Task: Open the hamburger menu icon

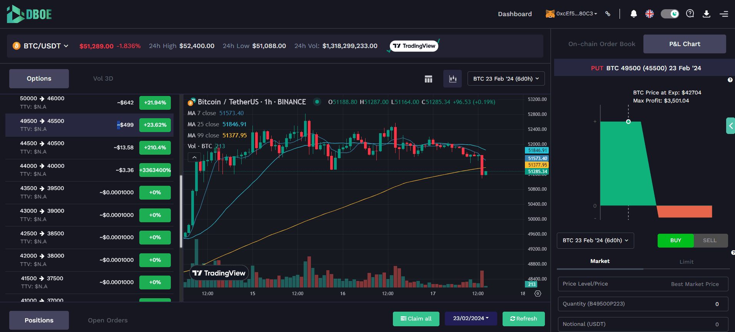Action: 724,14
